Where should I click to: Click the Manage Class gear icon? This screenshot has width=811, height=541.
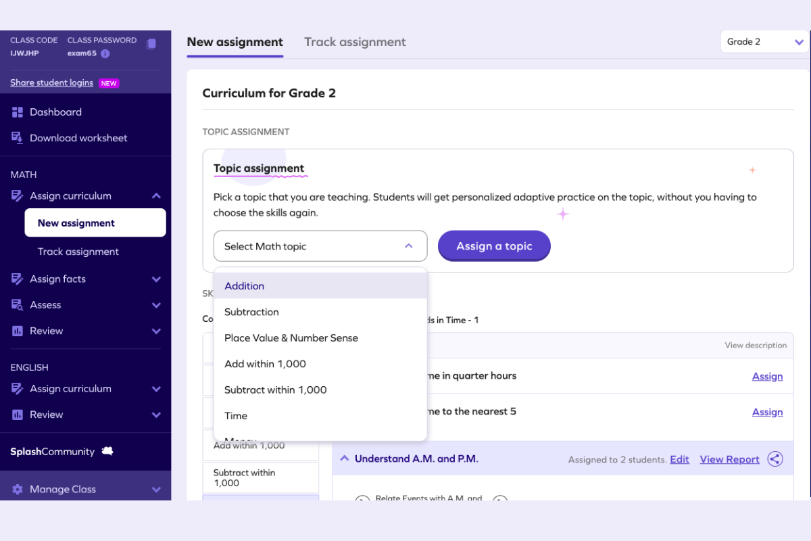[18, 489]
